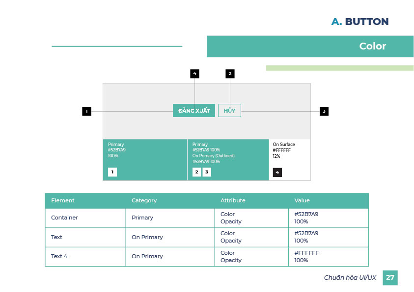Click the ĐĂNG XUẤT filled button
Image resolution: width=414 pixels, height=292 pixels.
tap(193, 111)
